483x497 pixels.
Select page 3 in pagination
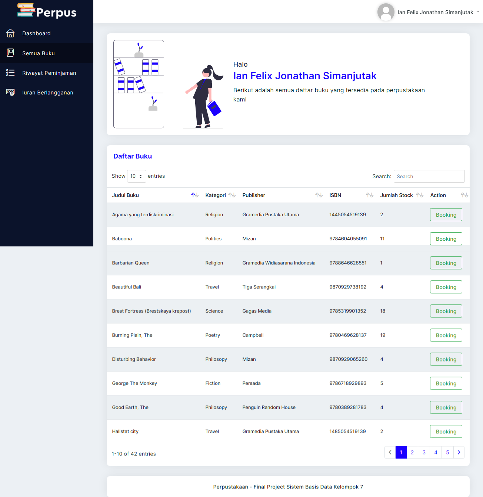click(x=424, y=452)
